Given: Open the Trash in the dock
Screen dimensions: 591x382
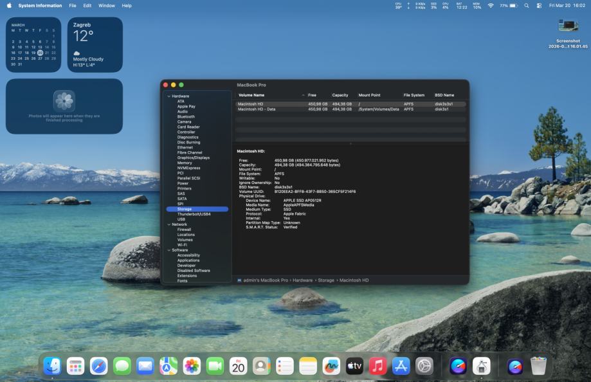Looking at the screenshot, I should 538,366.
